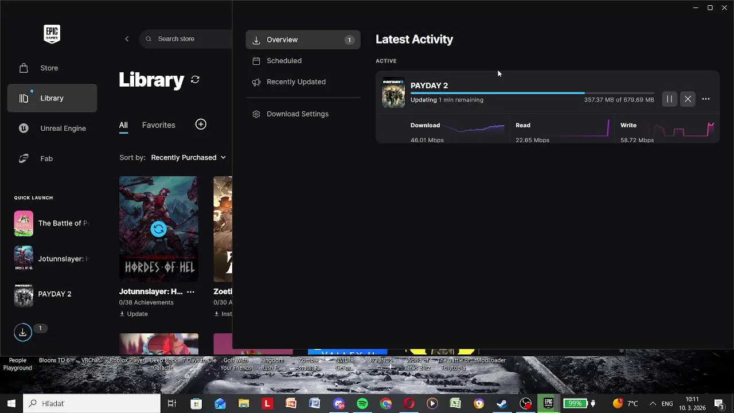Screen dimensions: 734x413
Task: Open the notification center in the tray
Action: point(719,404)
